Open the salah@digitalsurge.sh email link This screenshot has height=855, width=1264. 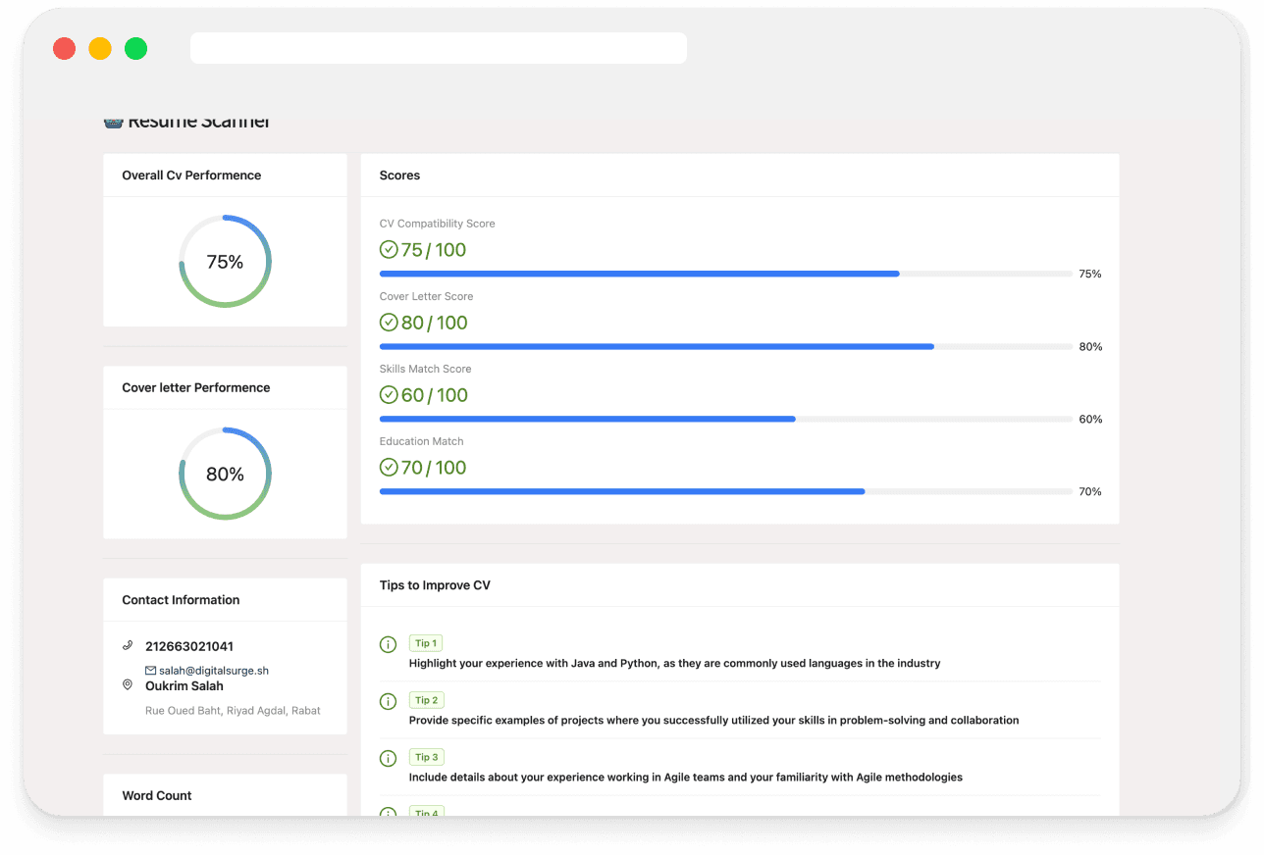point(214,671)
